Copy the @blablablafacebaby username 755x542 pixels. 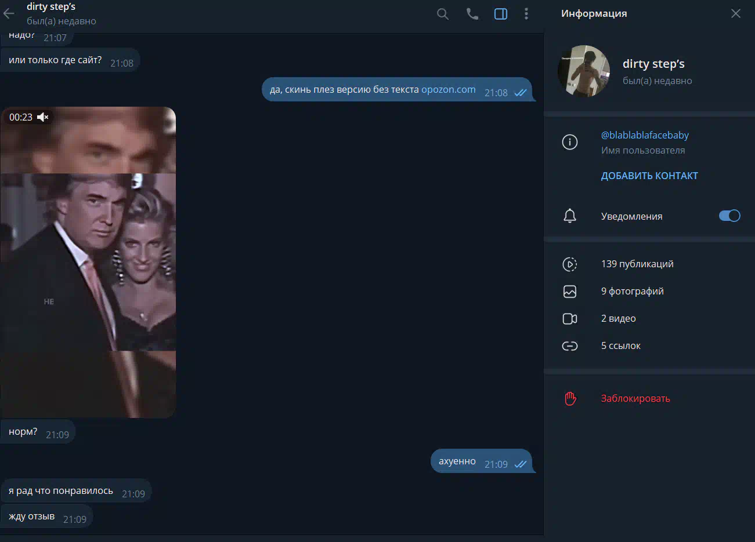645,135
